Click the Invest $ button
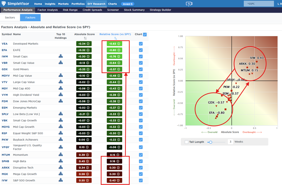Viewport: 282px width, 185px height. point(128,4)
